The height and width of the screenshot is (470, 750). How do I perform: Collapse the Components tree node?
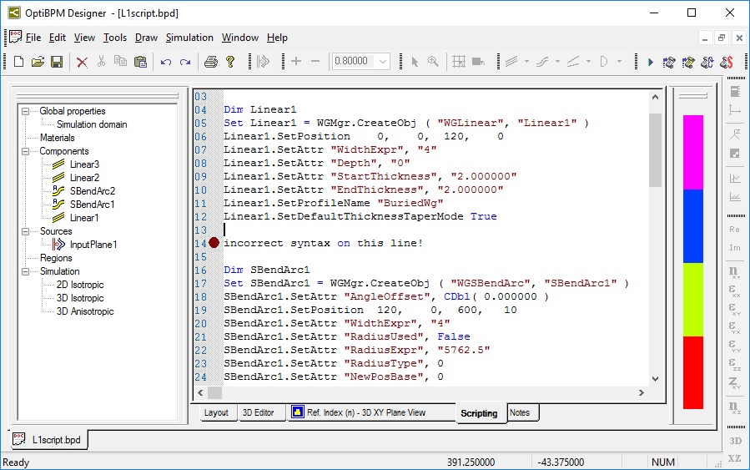[x=25, y=151]
